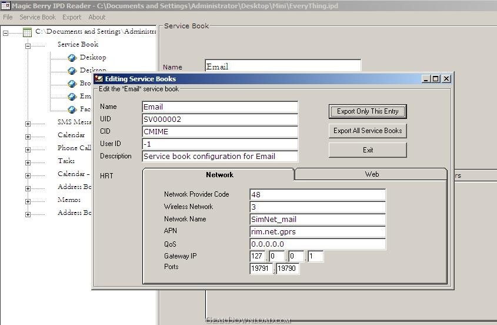Select the Service Book tree label

78,44
